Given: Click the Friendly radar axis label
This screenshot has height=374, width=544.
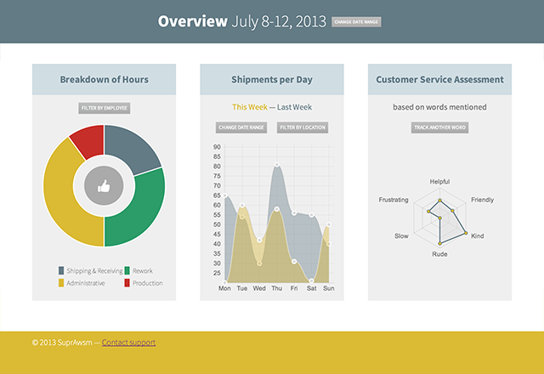Looking at the screenshot, I should point(482,200).
